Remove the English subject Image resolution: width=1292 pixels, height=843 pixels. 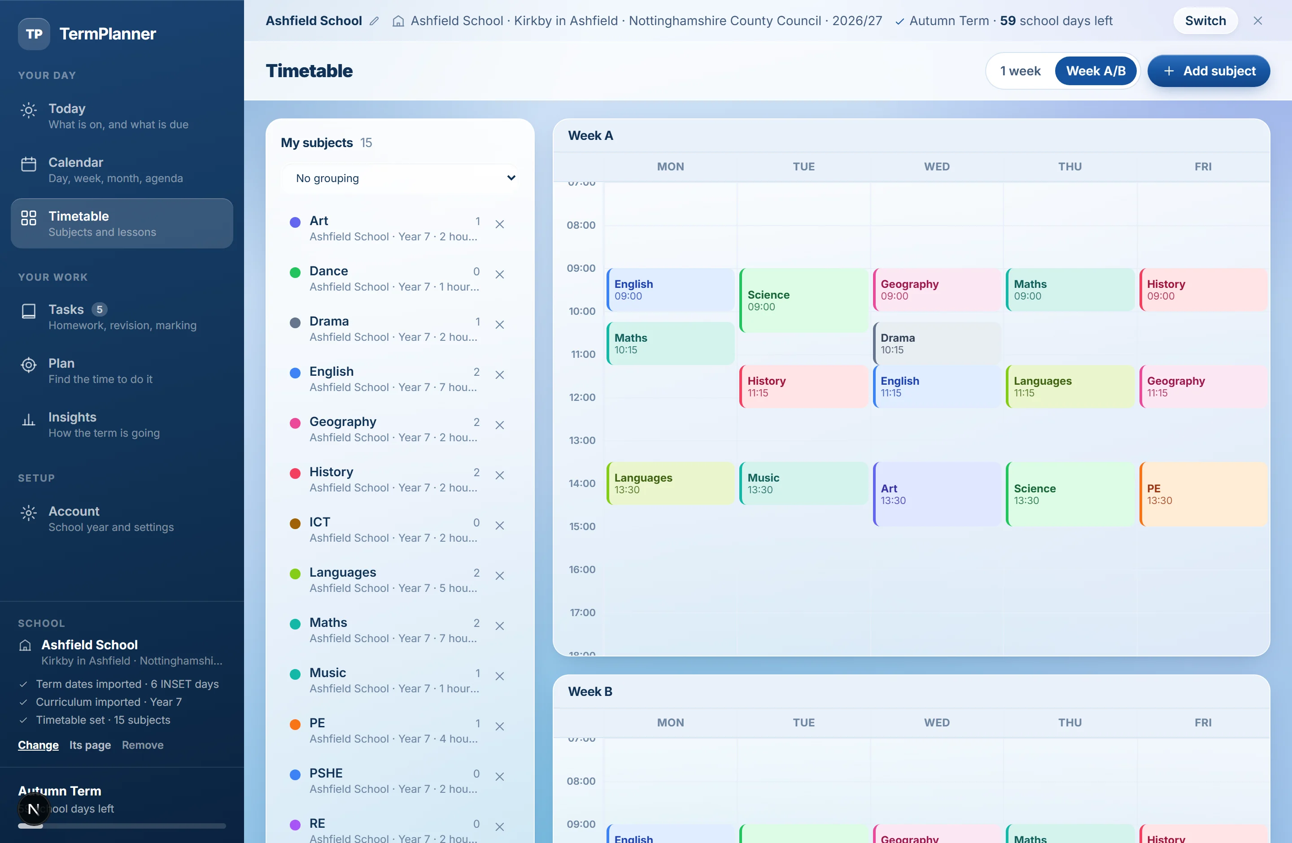[499, 375]
